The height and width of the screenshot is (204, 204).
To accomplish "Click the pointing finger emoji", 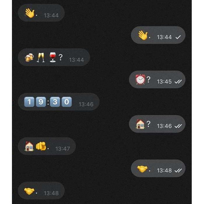I will [41, 146].
